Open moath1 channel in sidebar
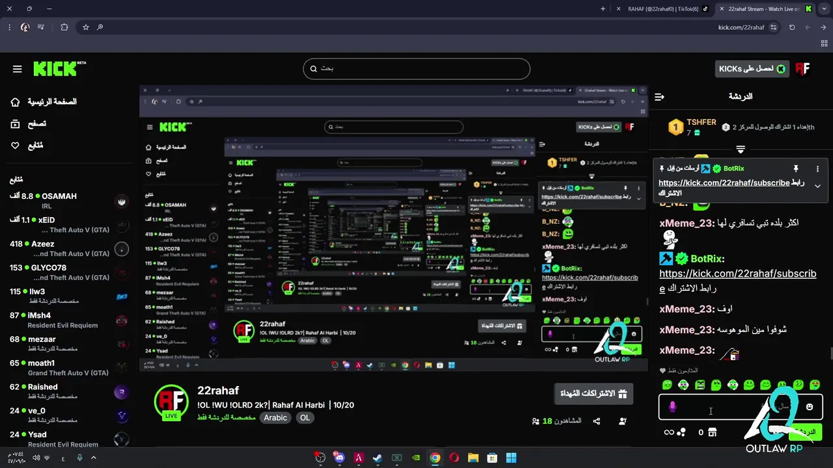This screenshot has width=833, height=468. (69, 367)
